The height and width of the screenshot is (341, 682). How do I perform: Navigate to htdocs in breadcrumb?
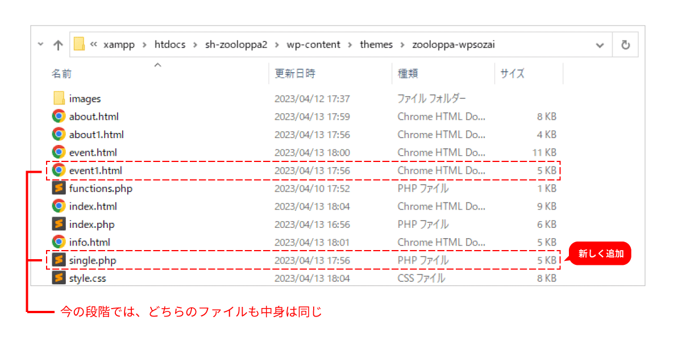tap(170, 44)
